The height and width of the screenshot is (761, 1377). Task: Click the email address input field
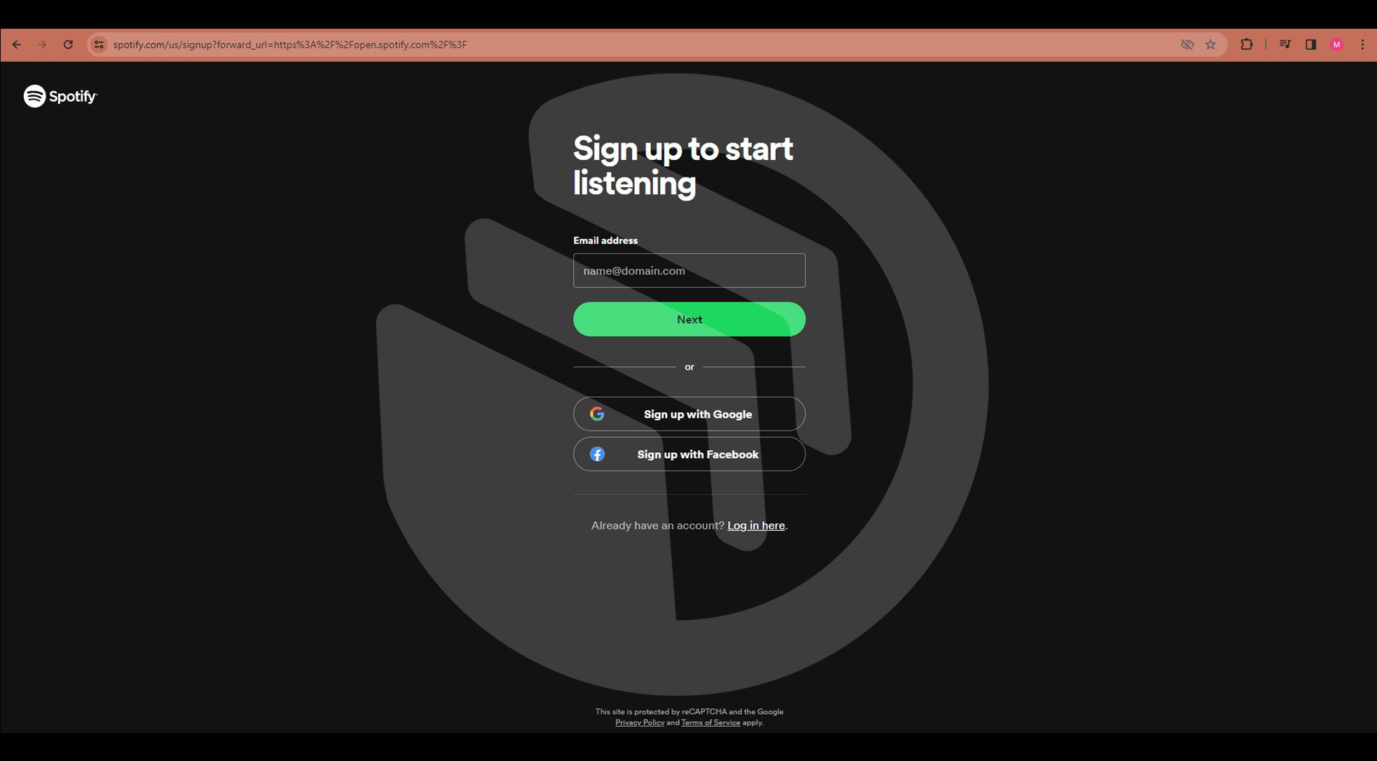pyautogui.click(x=689, y=271)
